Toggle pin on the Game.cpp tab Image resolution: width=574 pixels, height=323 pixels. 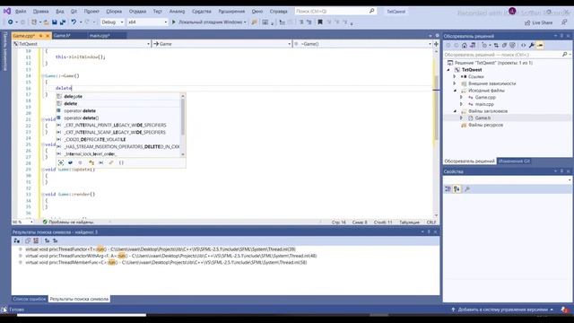pos(40,36)
